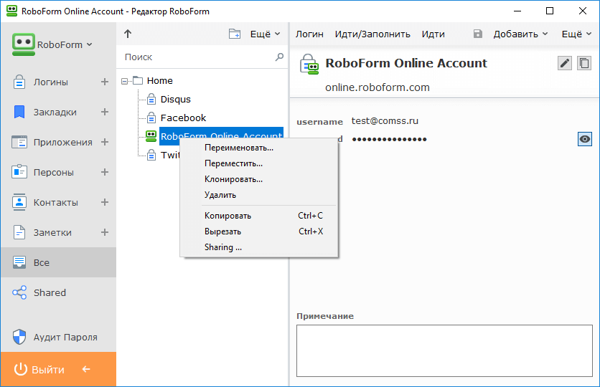Click the Идти toolbar button

point(433,34)
